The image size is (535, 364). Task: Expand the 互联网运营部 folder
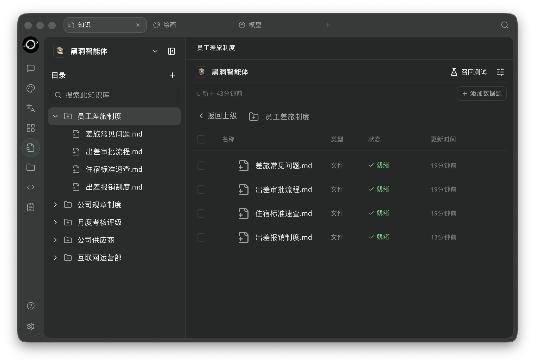pyautogui.click(x=55, y=258)
